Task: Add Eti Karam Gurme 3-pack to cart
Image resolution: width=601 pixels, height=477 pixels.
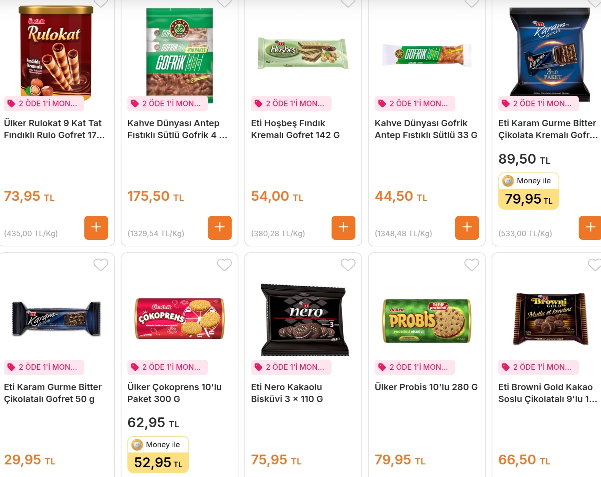Action: point(590,227)
